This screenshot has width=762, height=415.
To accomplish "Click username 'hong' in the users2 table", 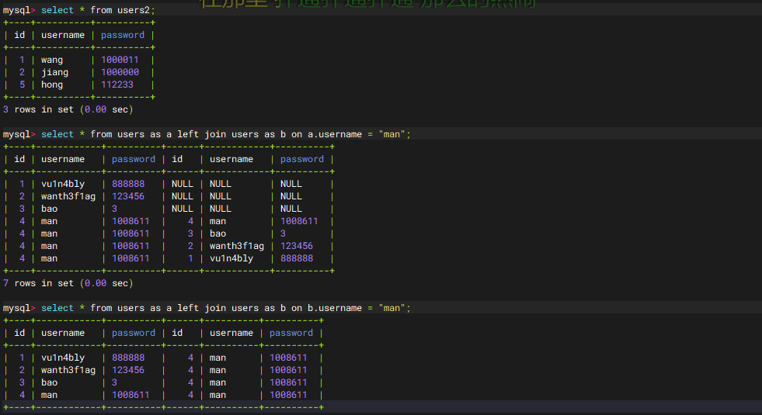I will pos(52,85).
